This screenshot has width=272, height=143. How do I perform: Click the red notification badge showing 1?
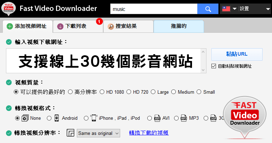coord(99,22)
